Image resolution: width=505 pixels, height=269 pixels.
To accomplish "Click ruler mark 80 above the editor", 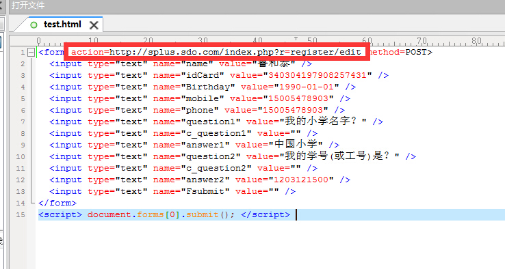I will point(476,41).
